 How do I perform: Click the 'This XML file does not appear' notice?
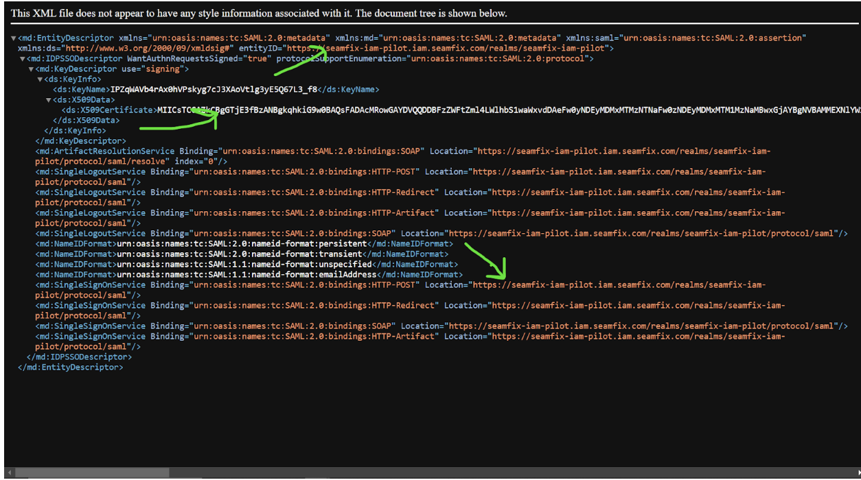click(x=259, y=13)
